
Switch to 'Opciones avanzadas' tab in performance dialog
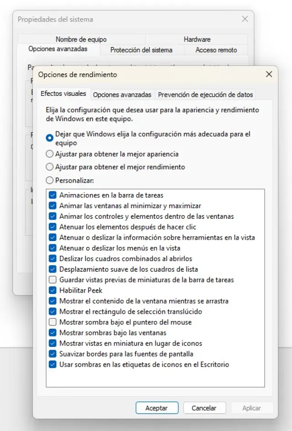pos(122,95)
